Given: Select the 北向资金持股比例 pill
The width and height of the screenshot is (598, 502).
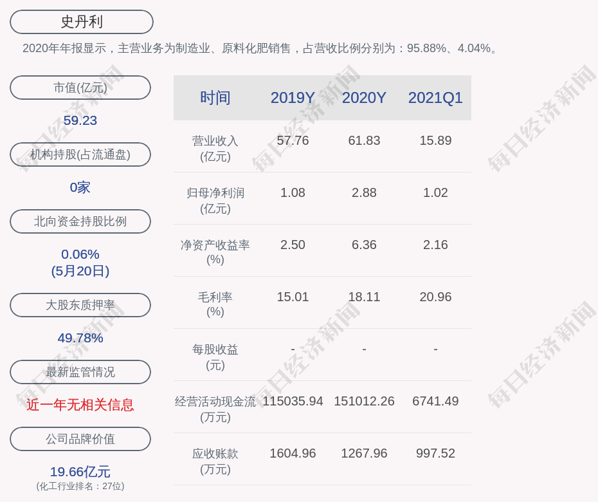Looking at the screenshot, I should (80, 221).
